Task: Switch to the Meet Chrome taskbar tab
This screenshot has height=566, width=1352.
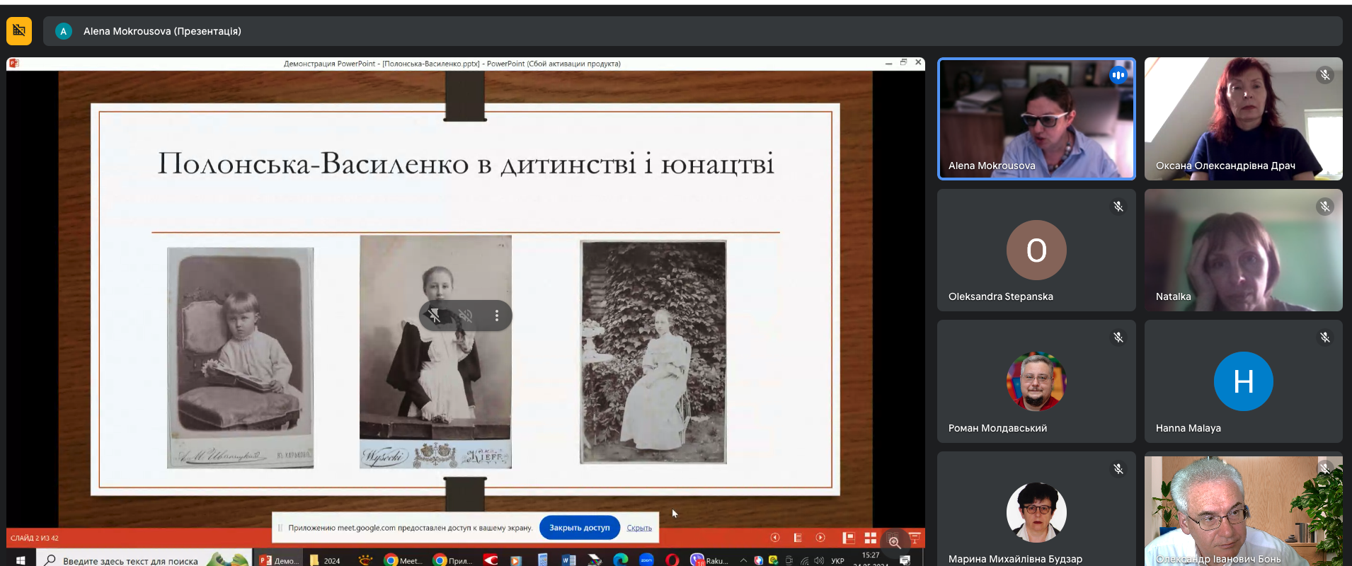Action: pyautogui.click(x=402, y=560)
